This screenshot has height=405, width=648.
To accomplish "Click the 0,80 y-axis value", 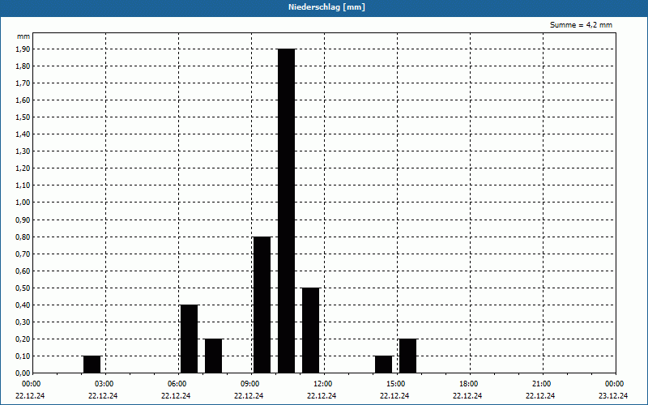I will coord(23,237).
